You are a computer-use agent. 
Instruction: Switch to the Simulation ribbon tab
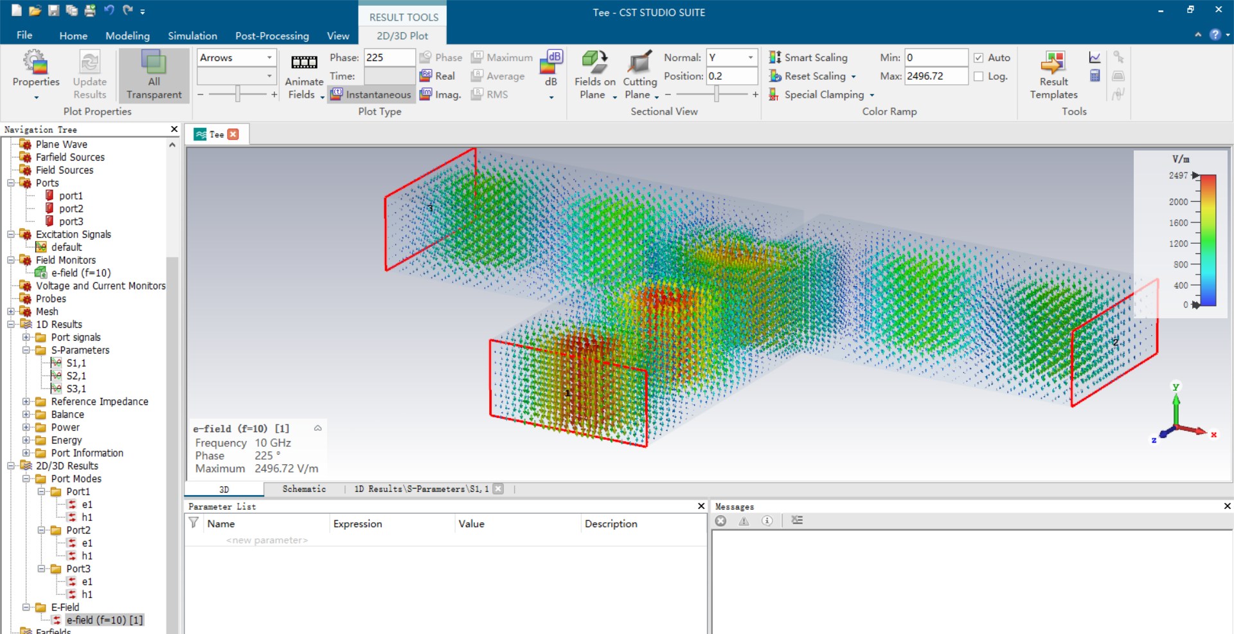(x=192, y=36)
